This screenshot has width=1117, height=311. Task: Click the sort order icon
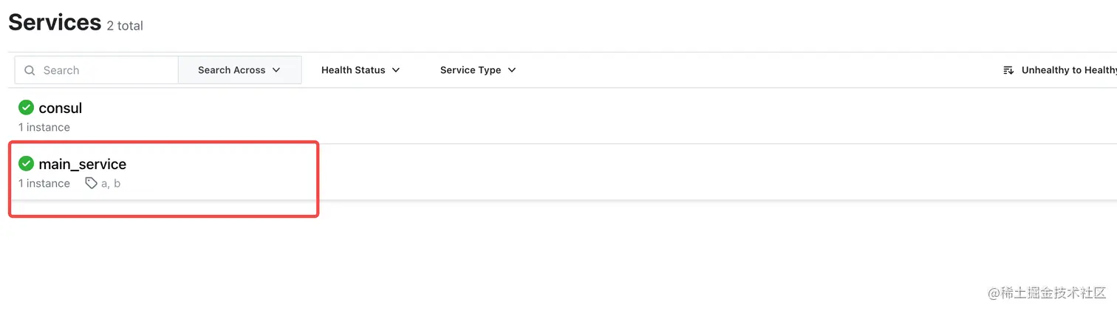(1008, 70)
